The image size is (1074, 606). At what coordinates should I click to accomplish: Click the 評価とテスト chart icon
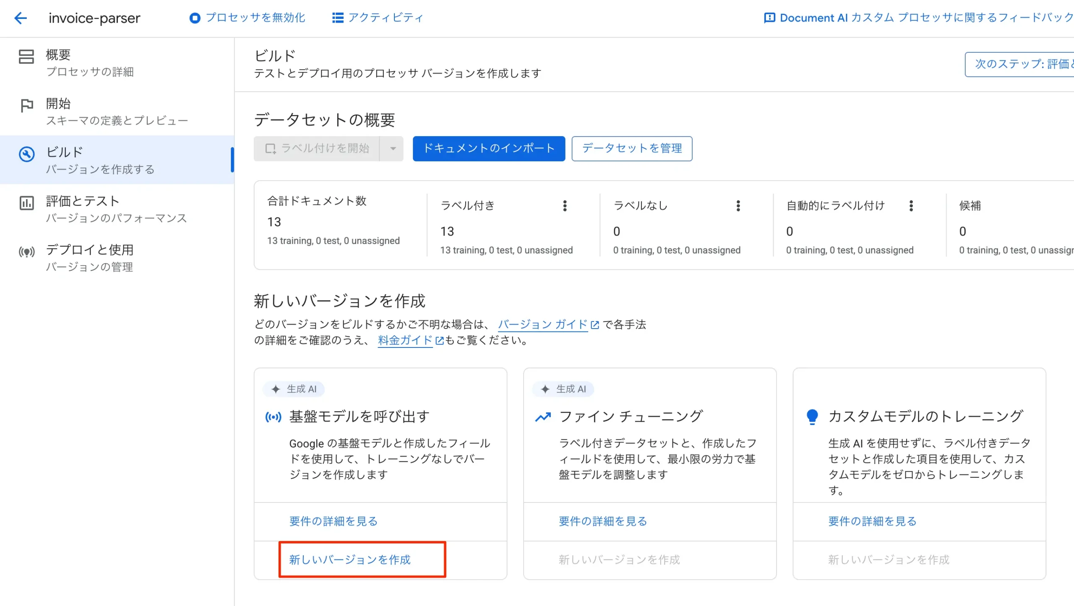pos(26,203)
